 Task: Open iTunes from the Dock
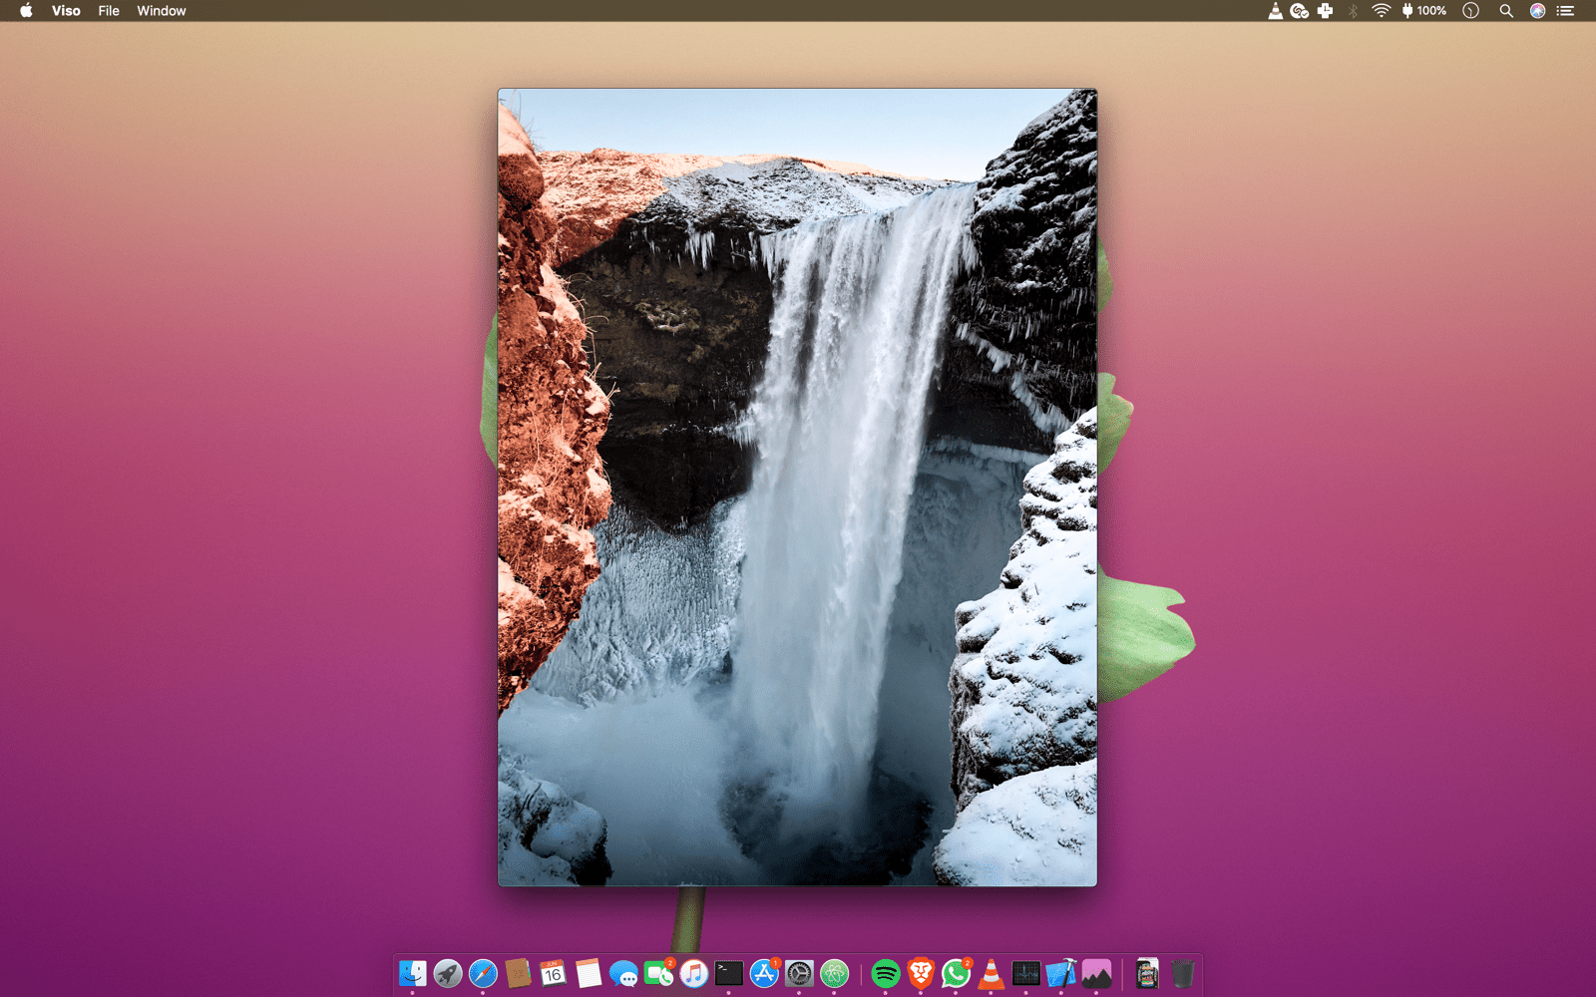click(694, 973)
